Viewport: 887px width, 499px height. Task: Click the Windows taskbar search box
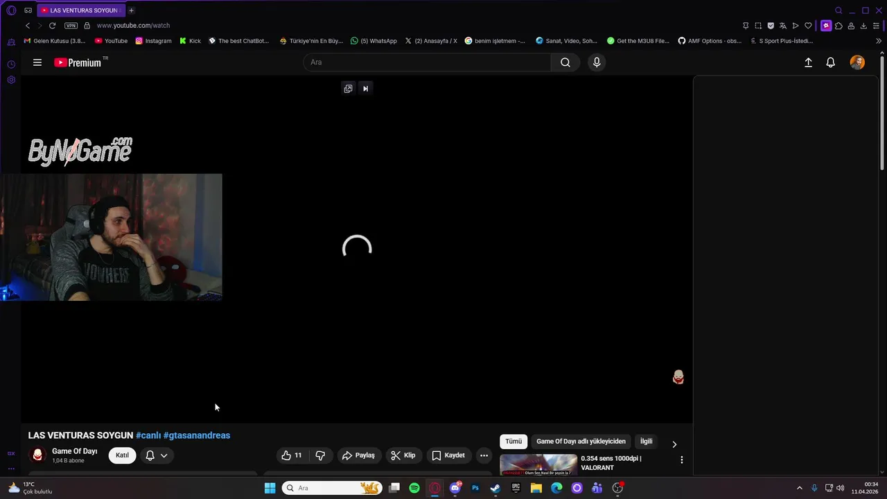point(332,488)
